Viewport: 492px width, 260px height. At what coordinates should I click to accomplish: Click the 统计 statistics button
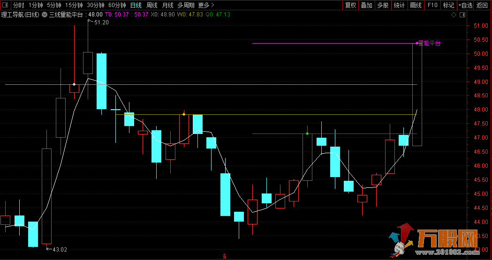pyautogui.click(x=399, y=5)
